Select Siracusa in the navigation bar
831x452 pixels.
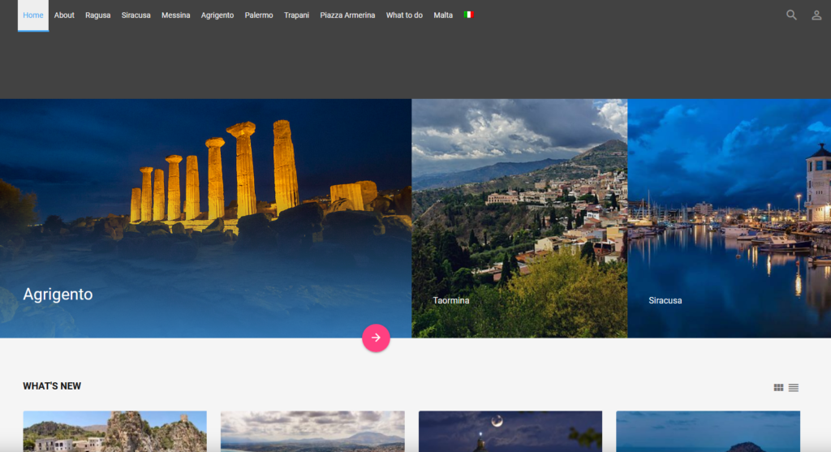point(136,15)
